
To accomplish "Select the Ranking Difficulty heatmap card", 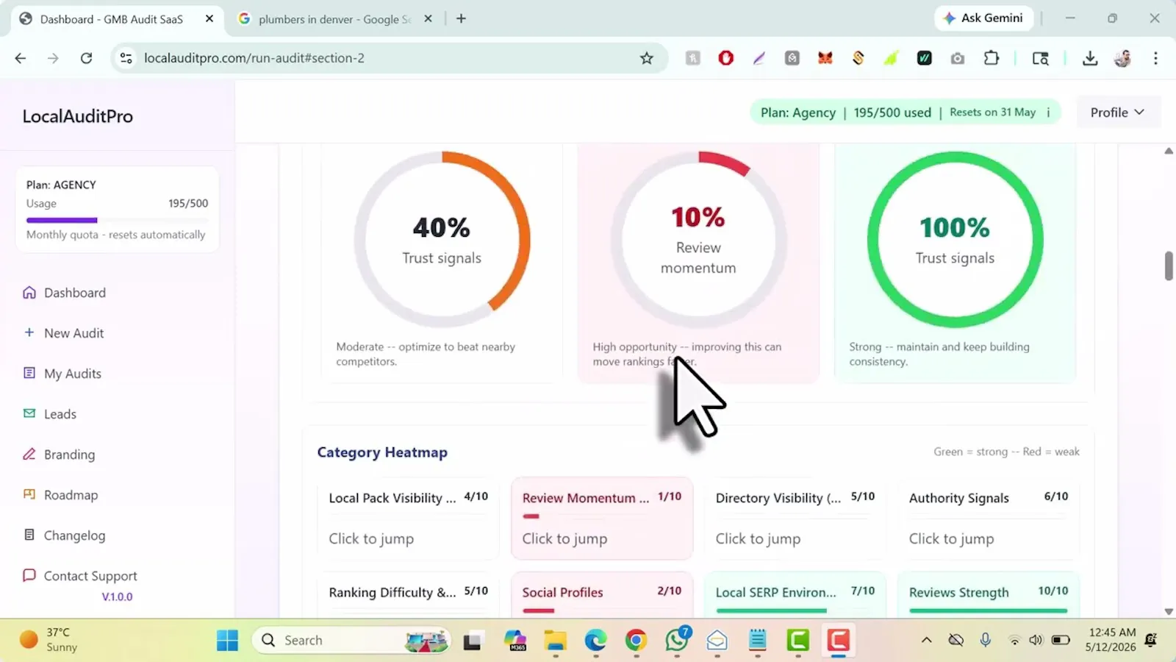I will pyautogui.click(x=408, y=595).
